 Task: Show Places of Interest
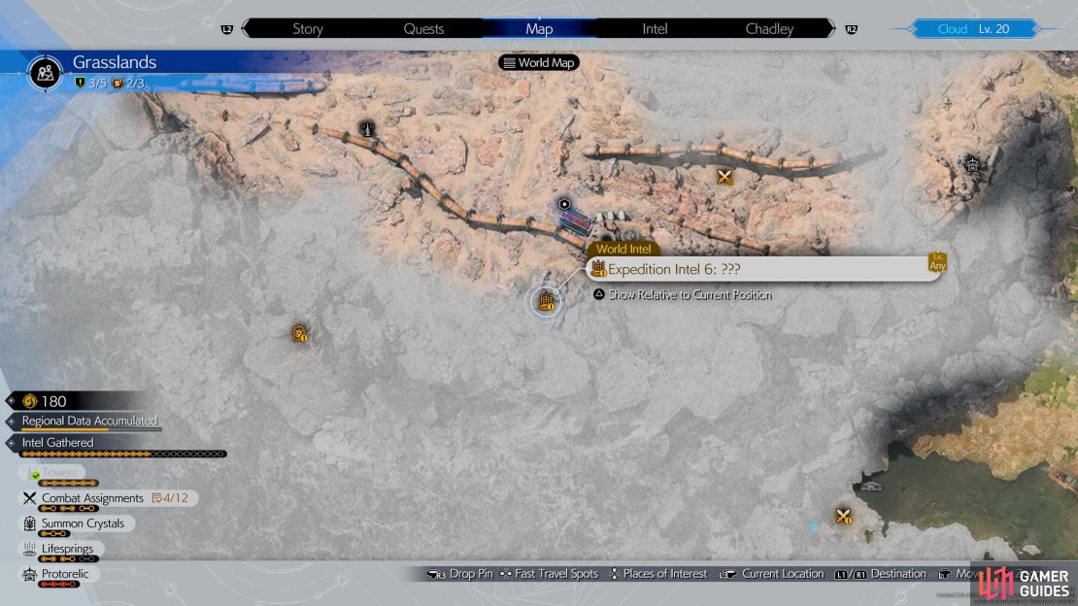click(x=657, y=574)
